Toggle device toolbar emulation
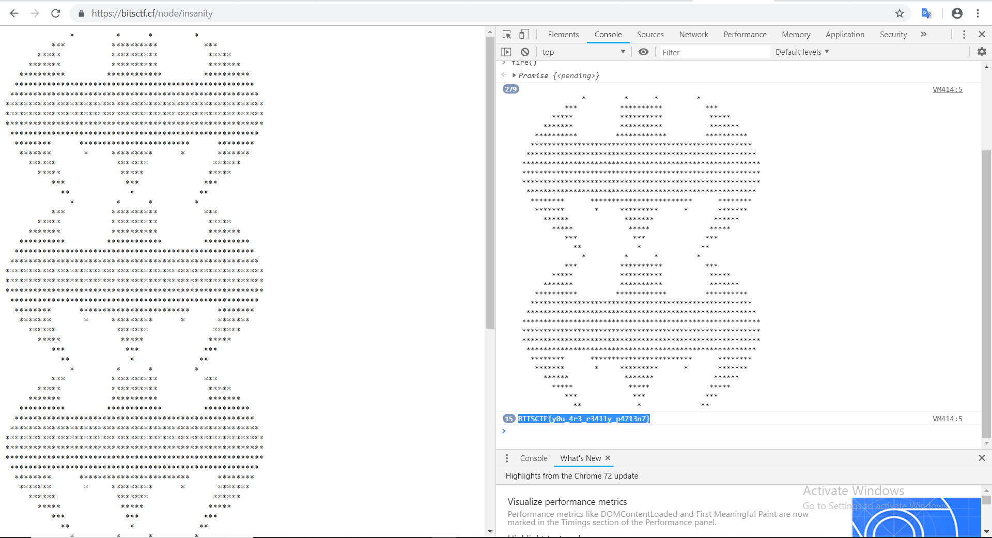The width and height of the screenshot is (992, 538). point(524,34)
